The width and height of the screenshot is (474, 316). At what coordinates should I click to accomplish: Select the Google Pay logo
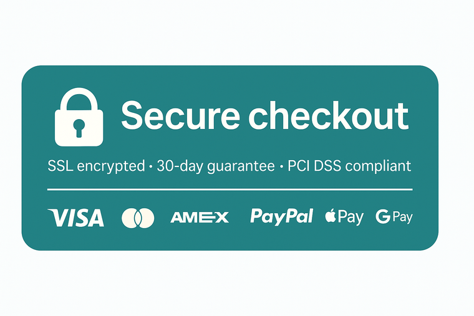394,217
